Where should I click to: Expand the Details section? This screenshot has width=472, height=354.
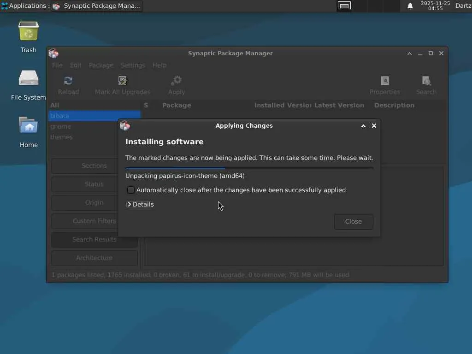tap(140, 204)
